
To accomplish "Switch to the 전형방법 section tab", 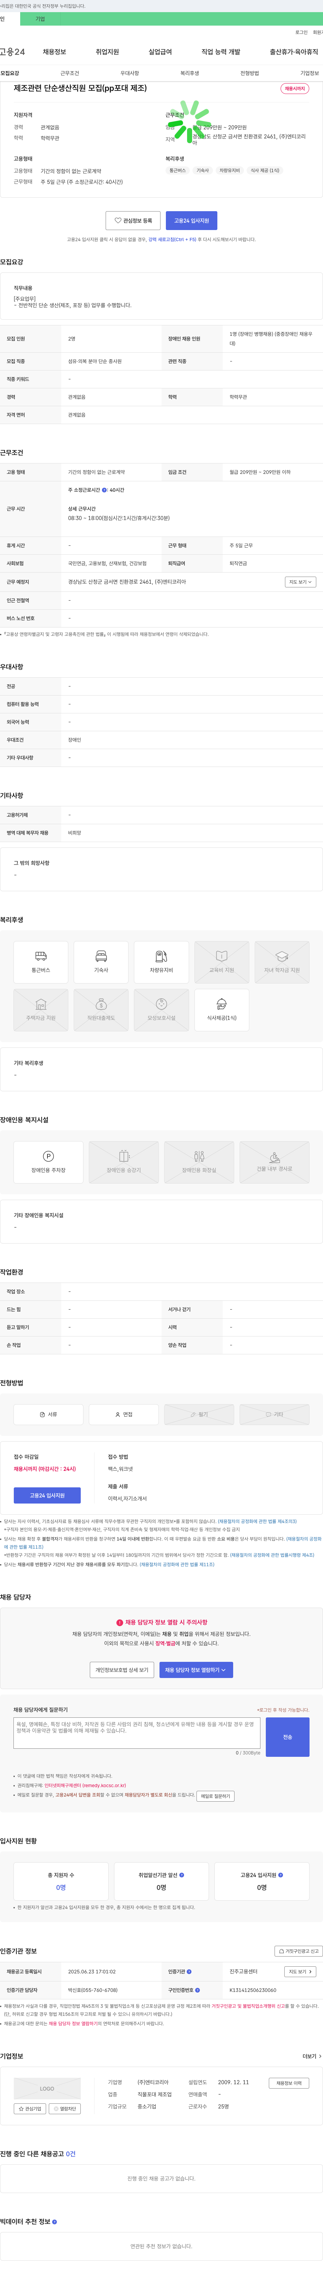I will (x=249, y=73).
